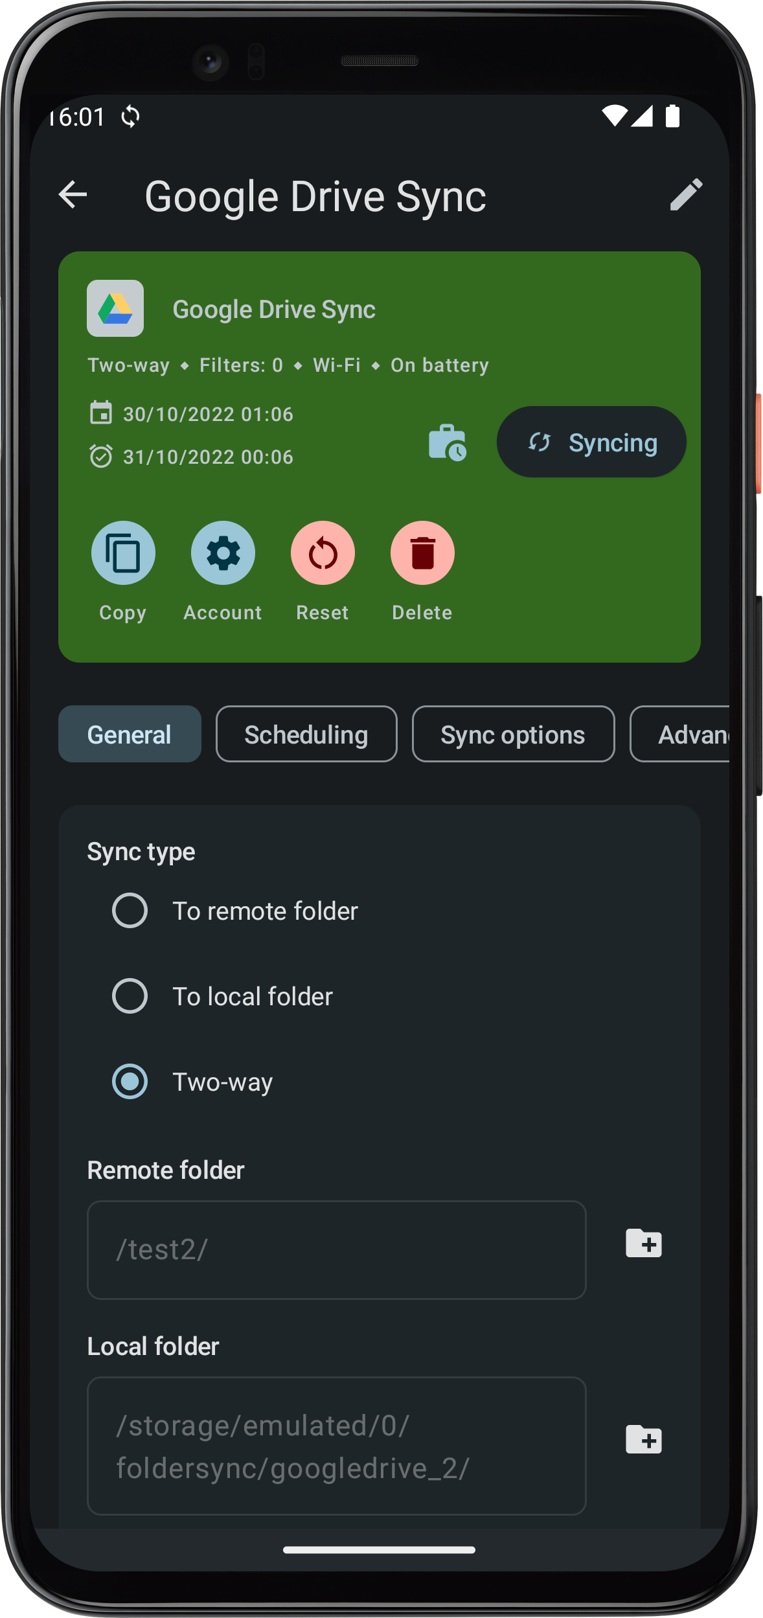Select the To remote folder radio option
This screenshot has width=763, height=1618.
point(130,911)
